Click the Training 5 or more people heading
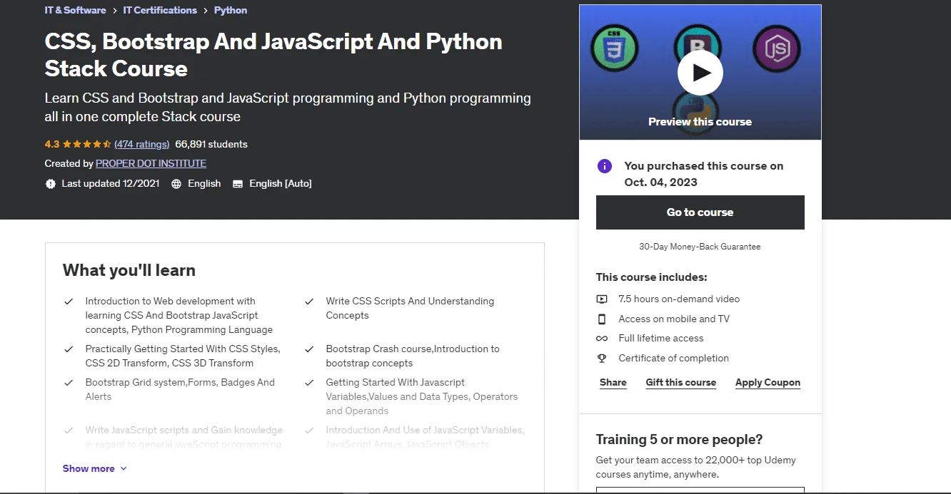 [x=679, y=439]
